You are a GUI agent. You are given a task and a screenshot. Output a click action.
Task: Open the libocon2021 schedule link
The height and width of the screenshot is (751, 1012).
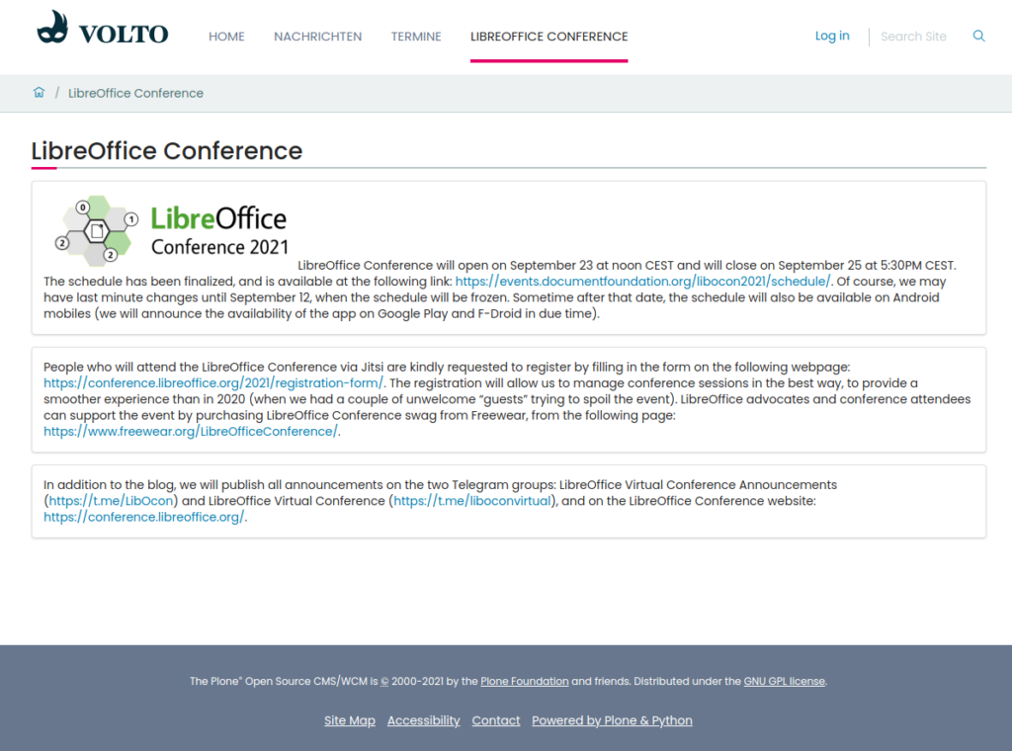(x=642, y=282)
